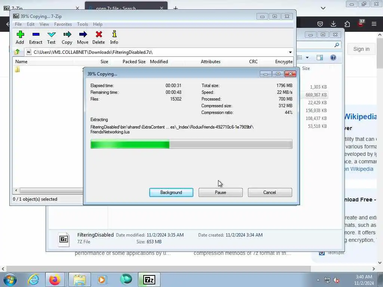Click the network tray icon
The height and width of the screenshot is (287, 383).
327,280
